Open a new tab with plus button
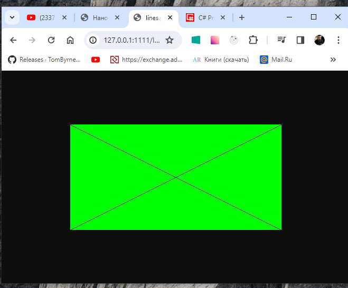The height and width of the screenshot is (288, 348). [242, 17]
